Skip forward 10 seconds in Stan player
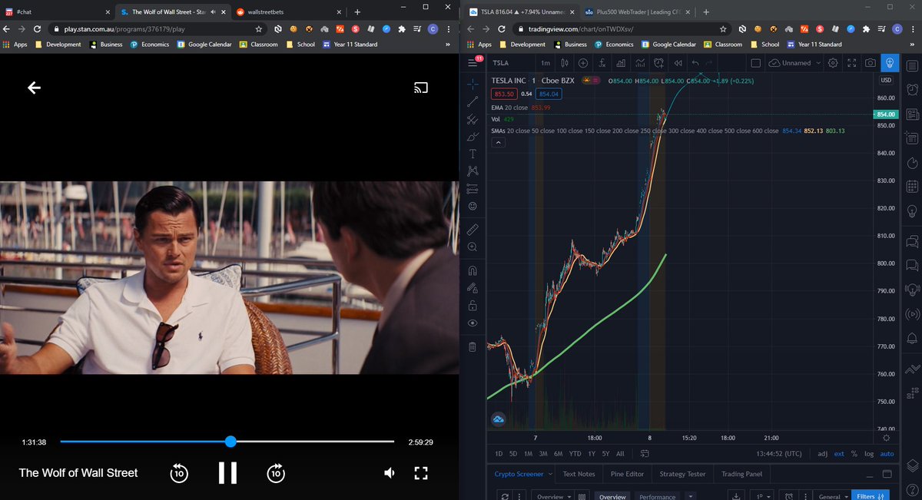Screen dimensions: 922x500 pyautogui.click(x=276, y=472)
